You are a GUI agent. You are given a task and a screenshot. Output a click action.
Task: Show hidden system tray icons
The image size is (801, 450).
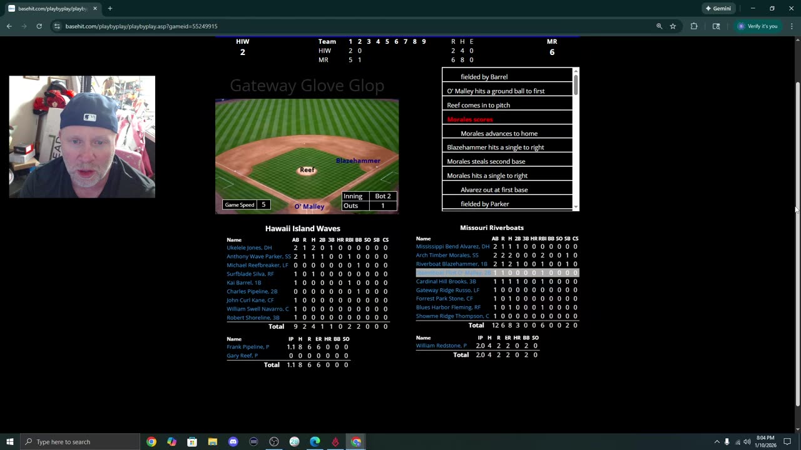pyautogui.click(x=717, y=442)
